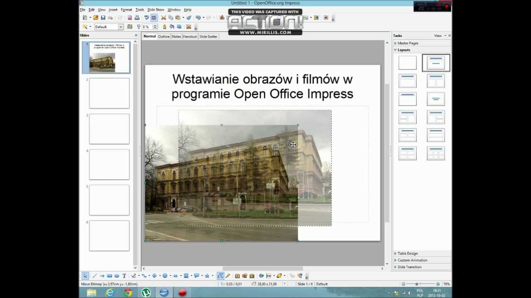Image resolution: width=531 pixels, height=298 pixels.
Task: Click the Paste clipboard icon
Action: [178, 18]
